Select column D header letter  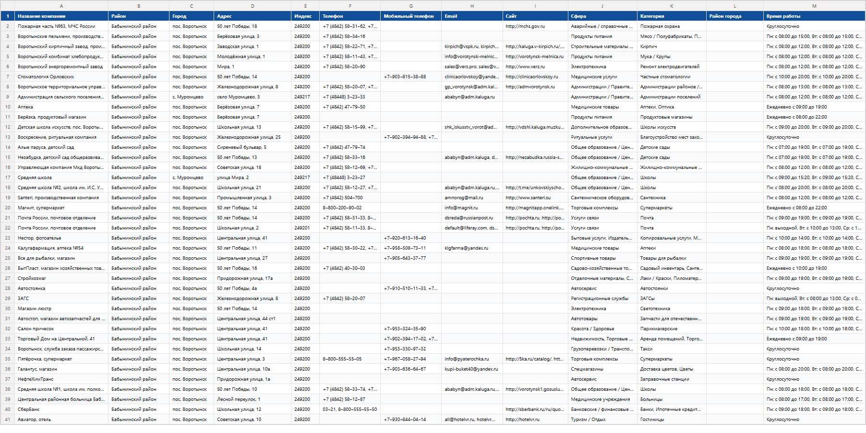253,6
